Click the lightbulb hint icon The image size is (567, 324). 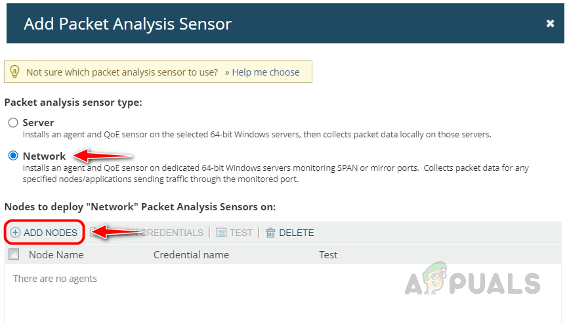coord(15,72)
